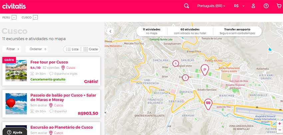Click the Grátis! price label

91,82
